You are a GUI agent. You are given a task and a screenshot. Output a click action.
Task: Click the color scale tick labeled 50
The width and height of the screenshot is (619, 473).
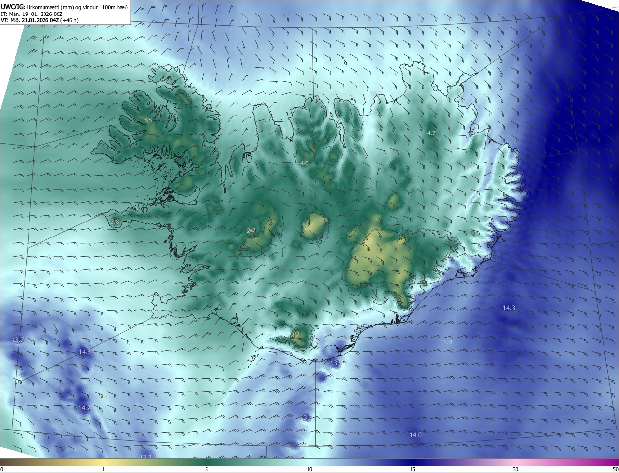(x=615, y=470)
